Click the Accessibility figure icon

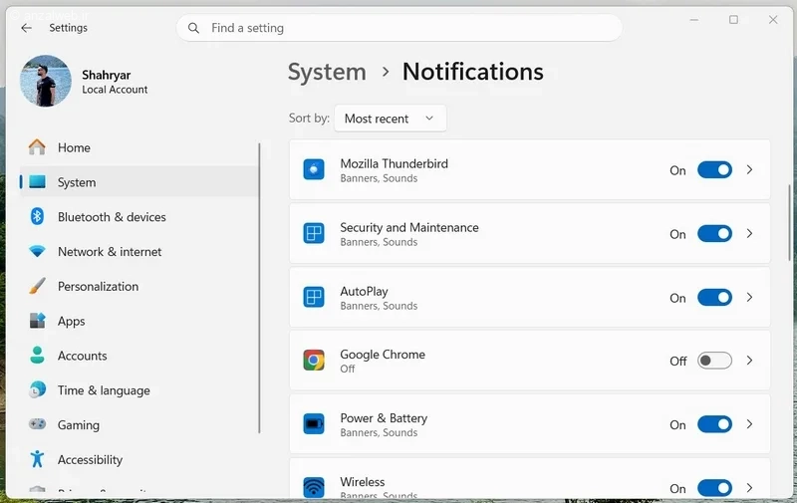(37, 459)
